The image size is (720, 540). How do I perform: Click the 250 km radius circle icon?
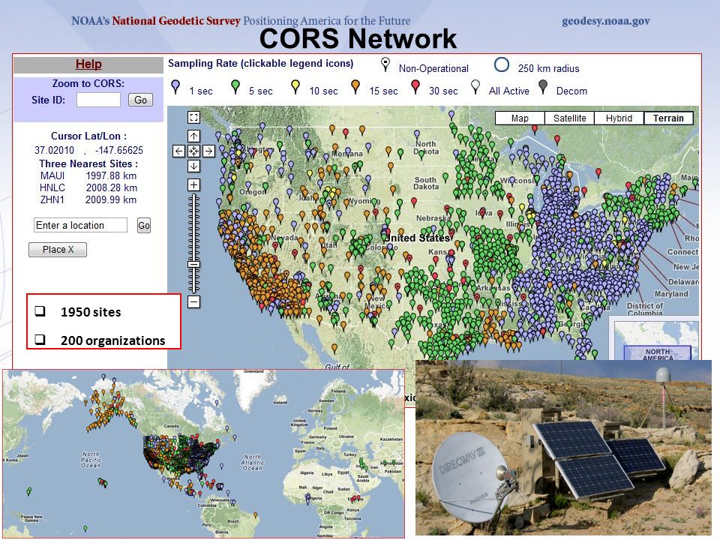click(x=502, y=64)
